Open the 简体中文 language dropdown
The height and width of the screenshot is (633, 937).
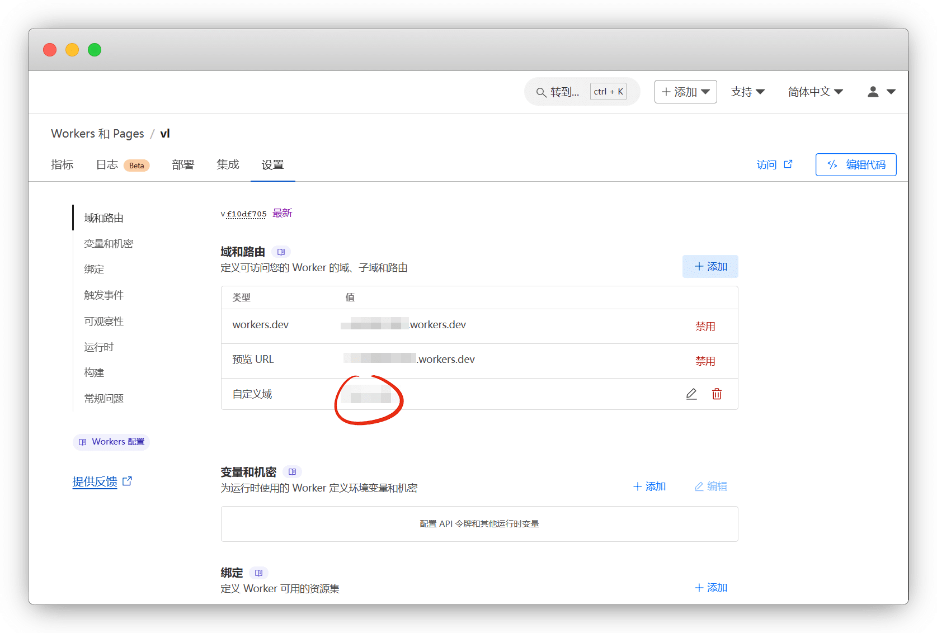tap(815, 92)
